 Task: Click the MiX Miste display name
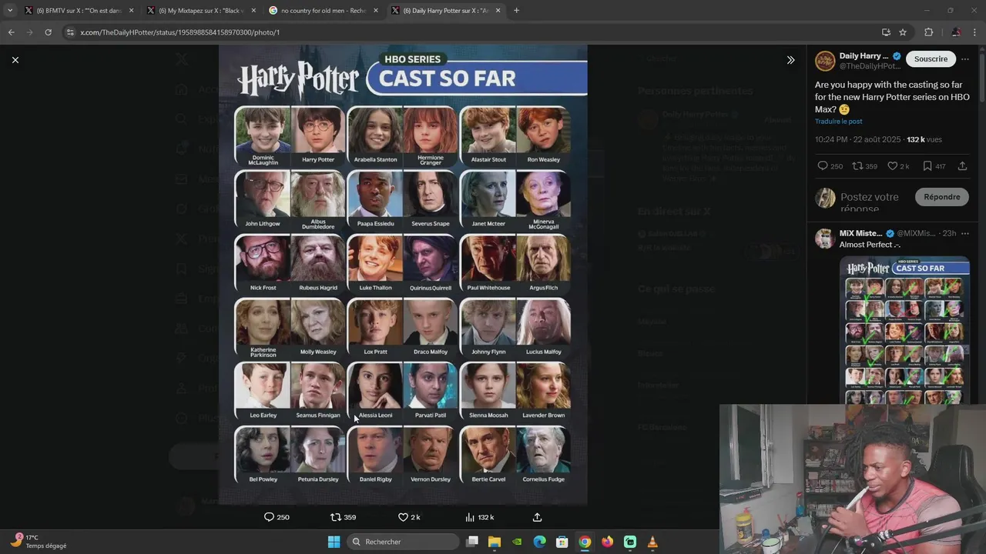[860, 233]
